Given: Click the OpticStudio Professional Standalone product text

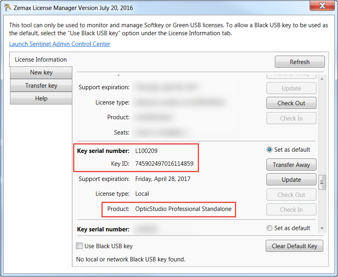Looking at the screenshot, I should point(183,209).
